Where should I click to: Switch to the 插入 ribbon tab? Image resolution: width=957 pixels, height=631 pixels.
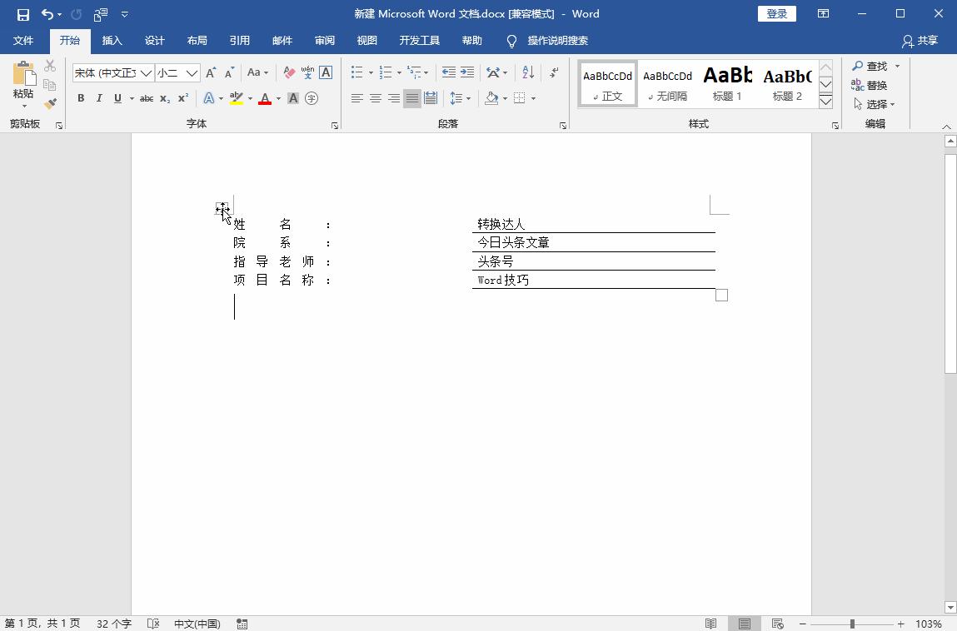click(112, 41)
